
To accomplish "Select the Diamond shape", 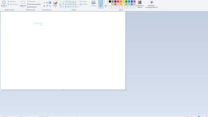I will (x=63, y=4).
